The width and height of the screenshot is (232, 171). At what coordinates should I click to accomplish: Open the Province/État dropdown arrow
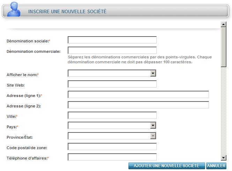(x=153, y=136)
